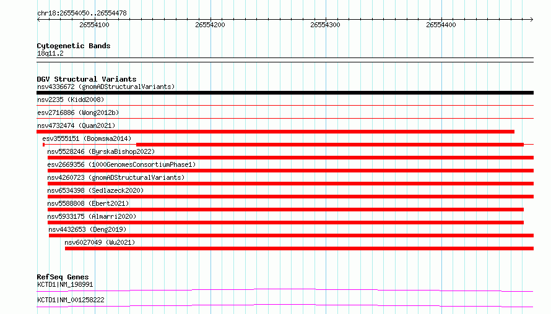551x314 pixels.
Task: Open variant nsv5933175 (Almarri2020) label
Action: point(92,216)
